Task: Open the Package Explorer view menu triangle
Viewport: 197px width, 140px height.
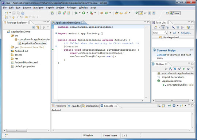Action: click(x=48, y=27)
